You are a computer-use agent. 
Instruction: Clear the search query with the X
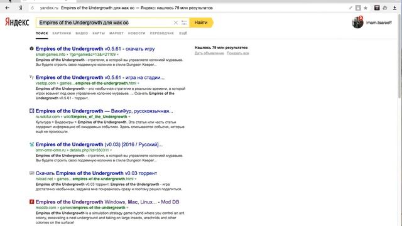pyautogui.click(x=176, y=23)
